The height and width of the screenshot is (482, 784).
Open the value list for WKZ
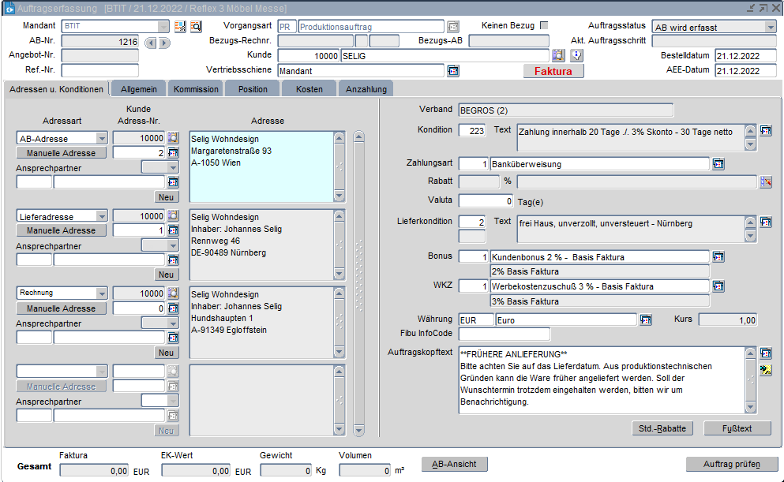point(718,286)
